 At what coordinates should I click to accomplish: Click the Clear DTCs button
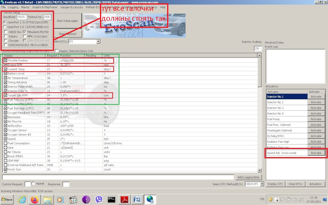295,184
